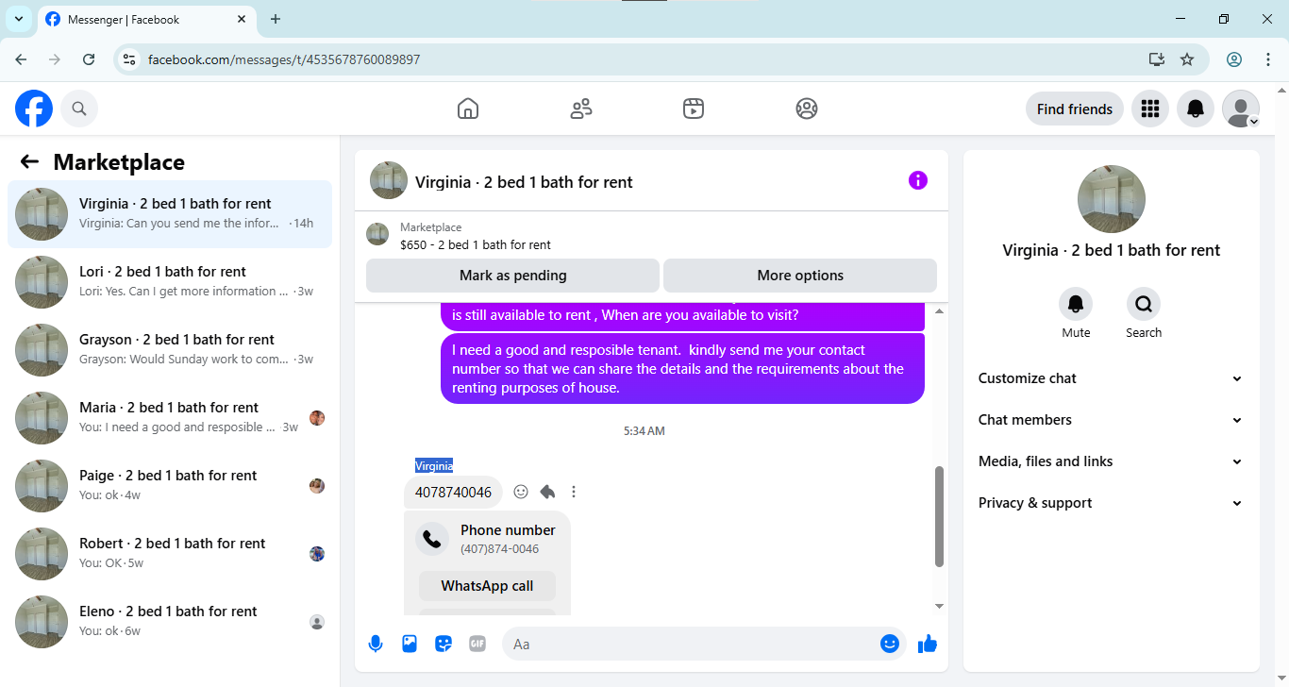React to message 4078740046 with emoji
Viewport: 1289px width, 687px height.
[x=521, y=492]
